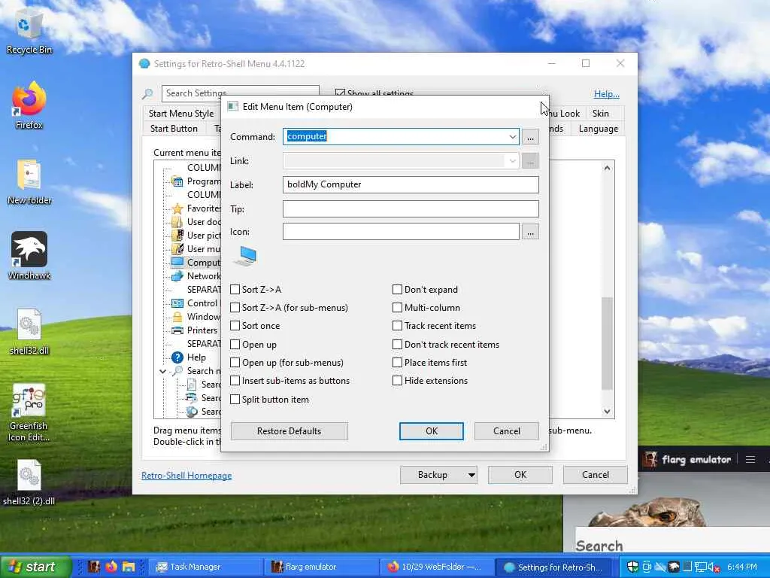
Task: Open the Windhawk desktop shortcut
Action: 29,256
